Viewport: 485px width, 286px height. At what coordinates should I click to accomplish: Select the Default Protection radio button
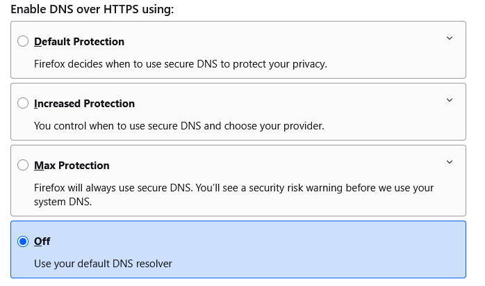click(x=23, y=41)
